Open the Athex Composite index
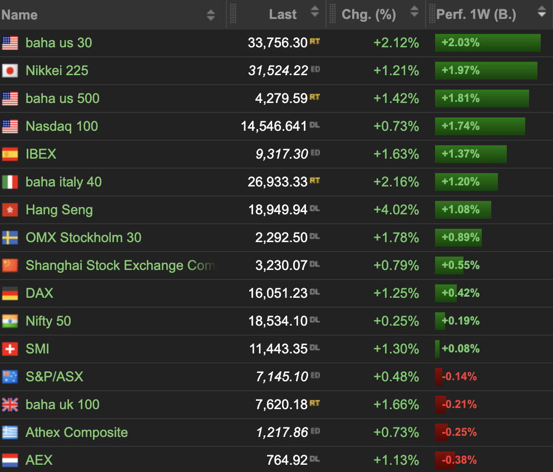The image size is (553, 472). (x=77, y=433)
